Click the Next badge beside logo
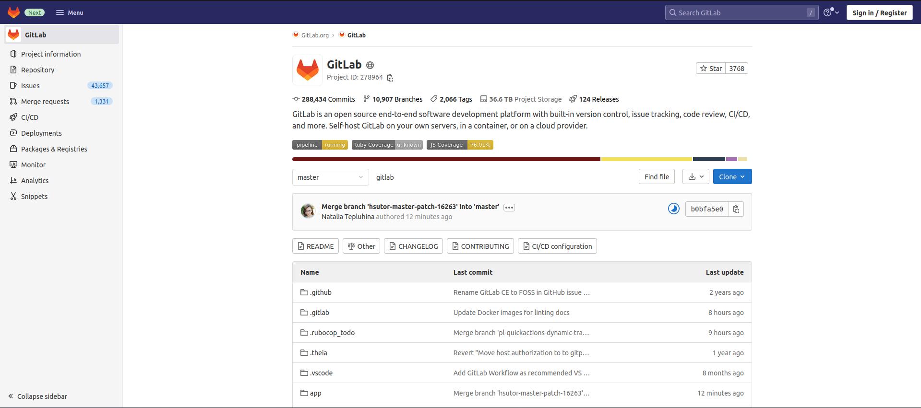The image size is (921, 408). click(35, 12)
